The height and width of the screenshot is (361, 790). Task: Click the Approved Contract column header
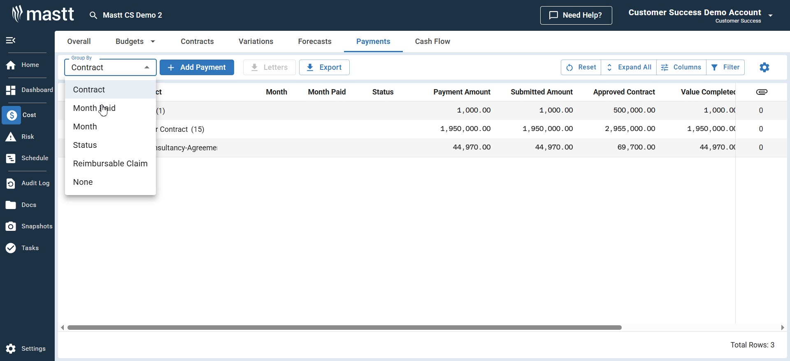tap(624, 92)
